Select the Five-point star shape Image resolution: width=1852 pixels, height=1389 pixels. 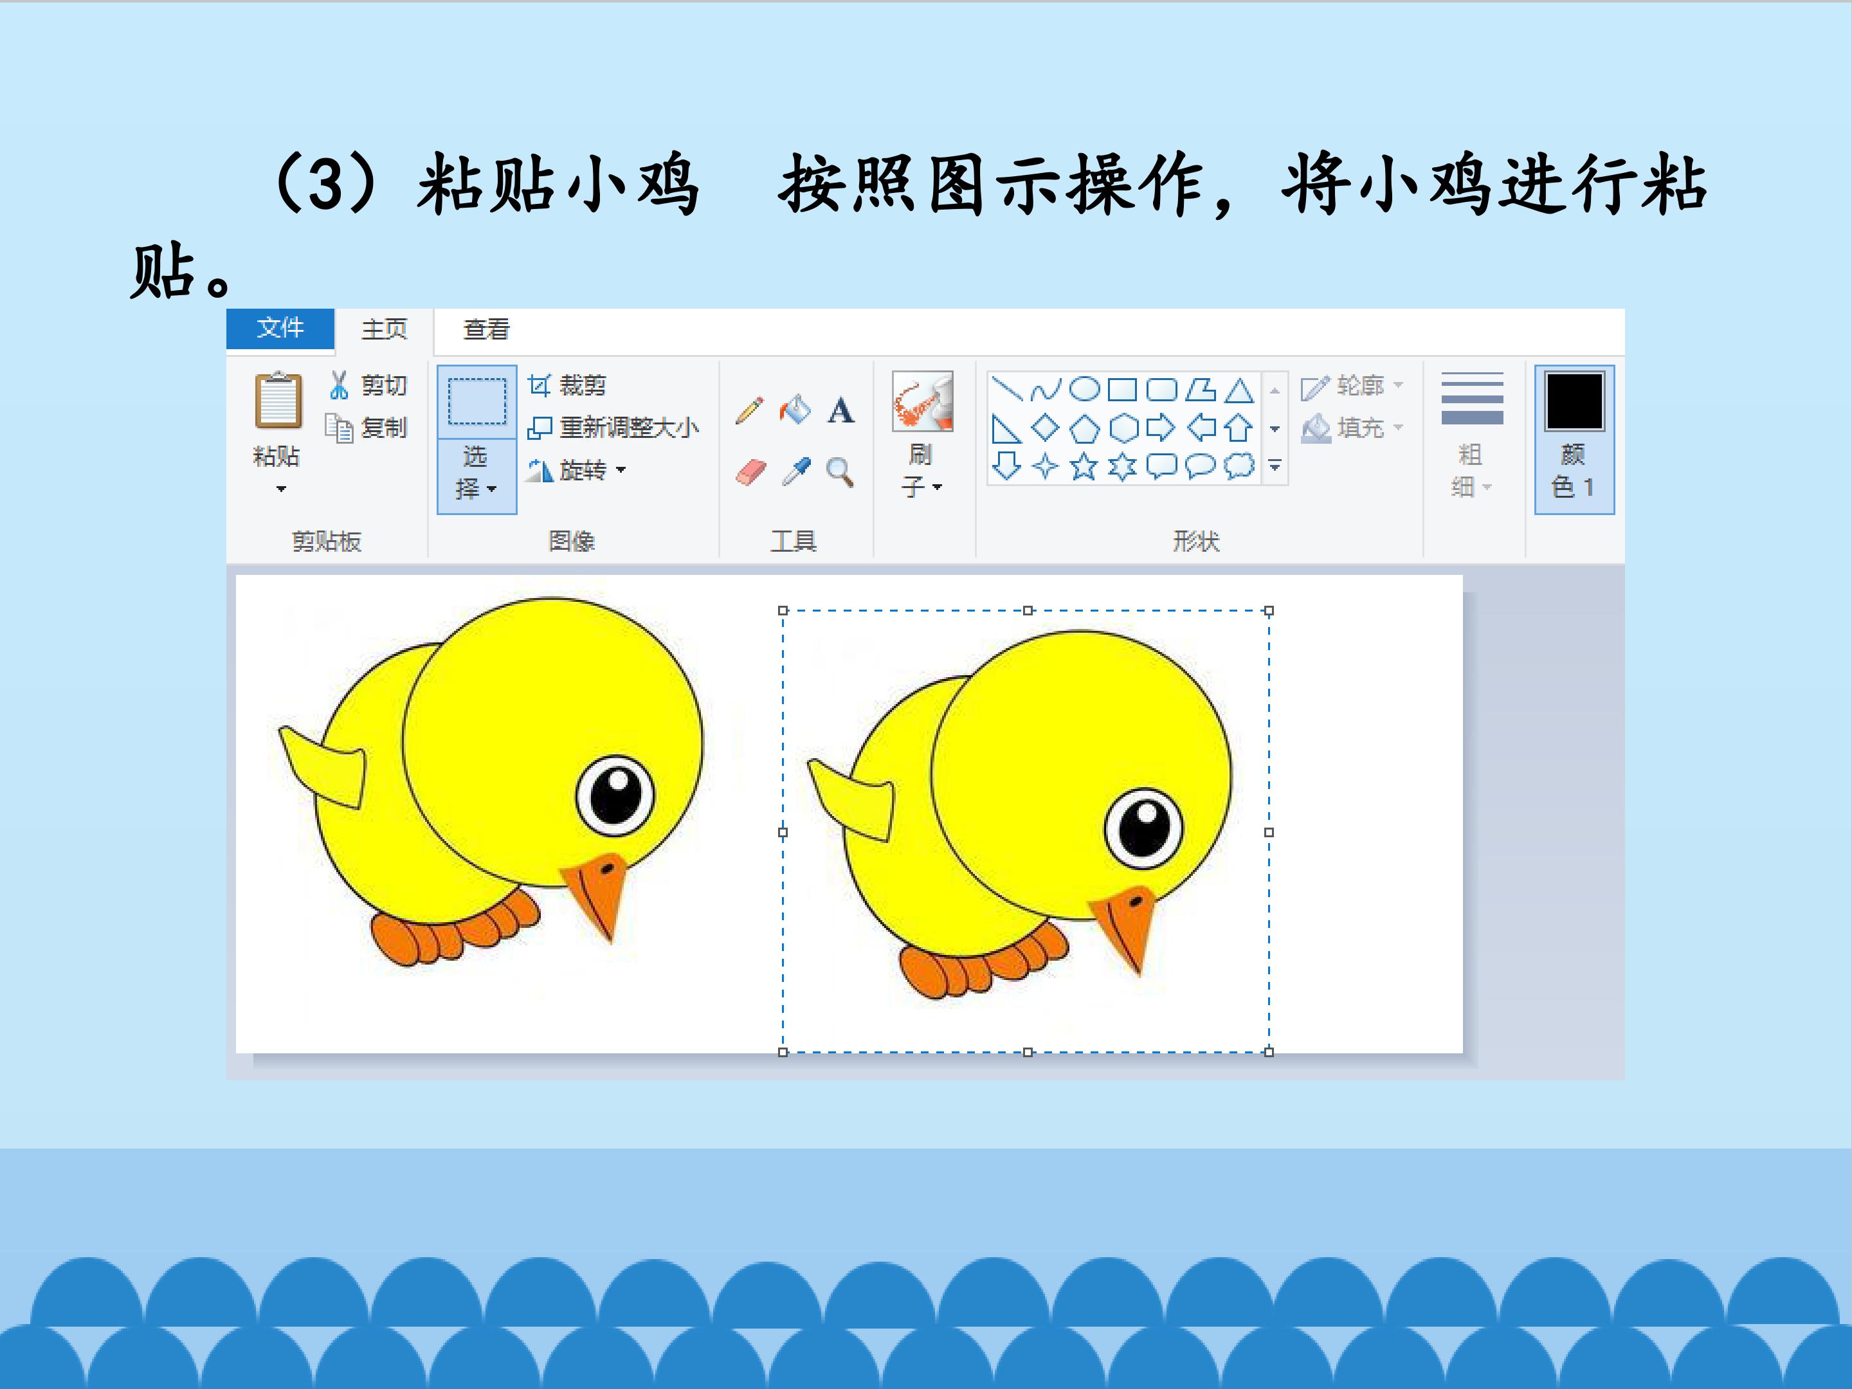point(1084,466)
